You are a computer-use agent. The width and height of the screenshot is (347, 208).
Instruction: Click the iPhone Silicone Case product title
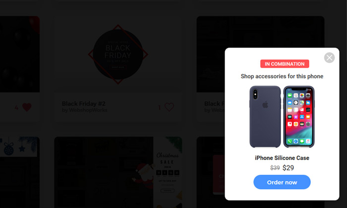click(x=282, y=158)
